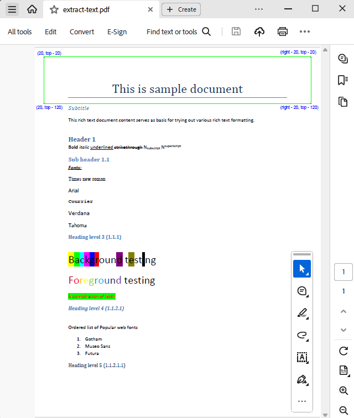Select the arrow selection tool
Screen dimensions: 354x418
(302, 269)
